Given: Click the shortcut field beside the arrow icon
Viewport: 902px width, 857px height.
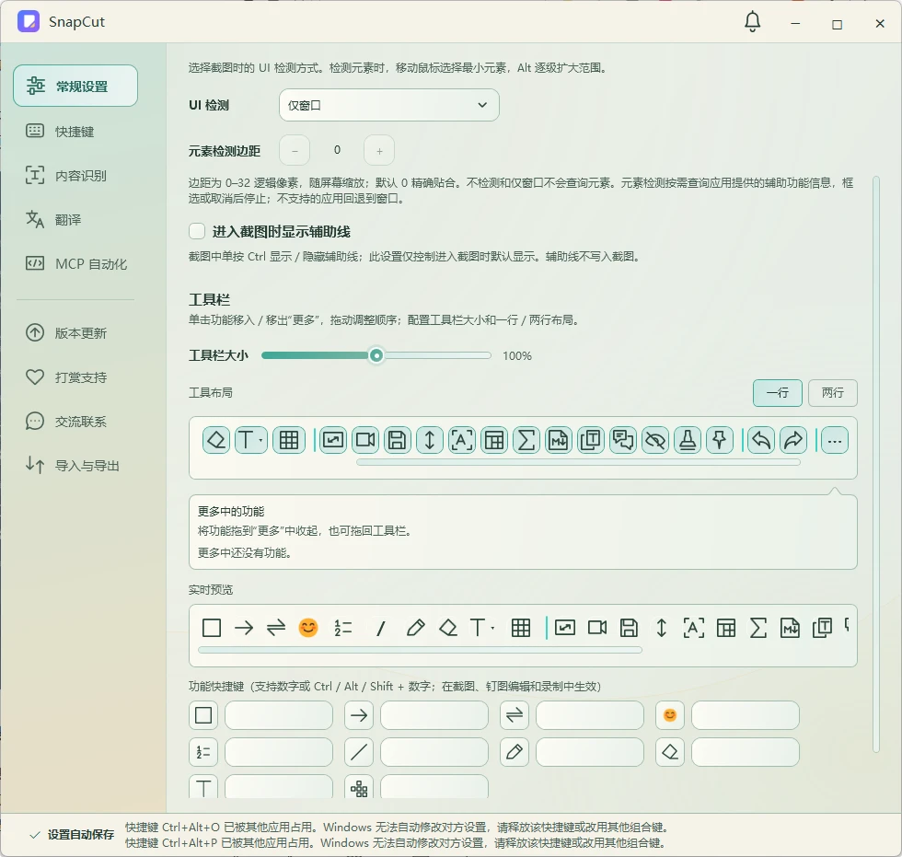Looking at the screenshot, I should 434,715.
